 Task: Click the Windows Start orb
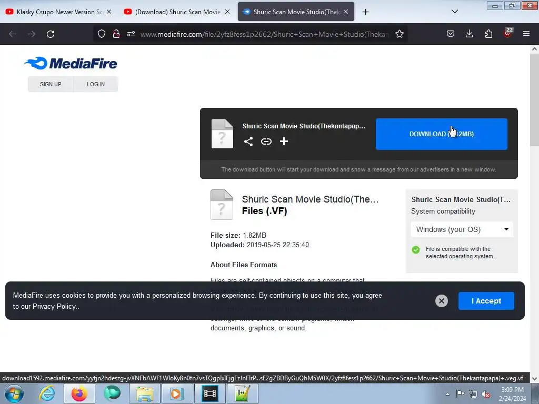point(14,393)
